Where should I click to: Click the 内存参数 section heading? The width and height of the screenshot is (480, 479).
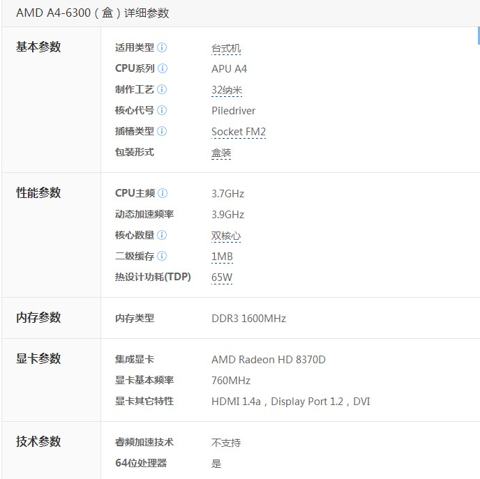[x=38, y=317]
